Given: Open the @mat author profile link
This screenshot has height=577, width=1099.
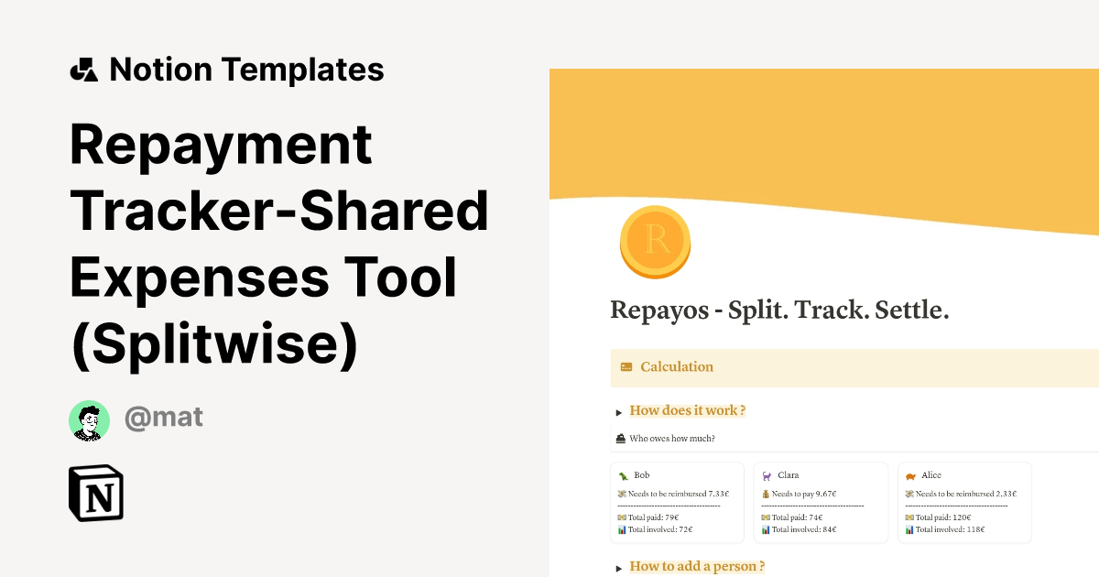Looking at the screenshot, I should [x=165, y=419].
